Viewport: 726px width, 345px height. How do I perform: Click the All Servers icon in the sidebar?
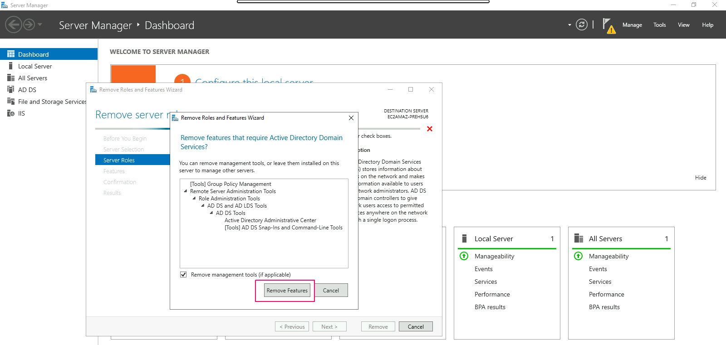(x=11, y=78)
